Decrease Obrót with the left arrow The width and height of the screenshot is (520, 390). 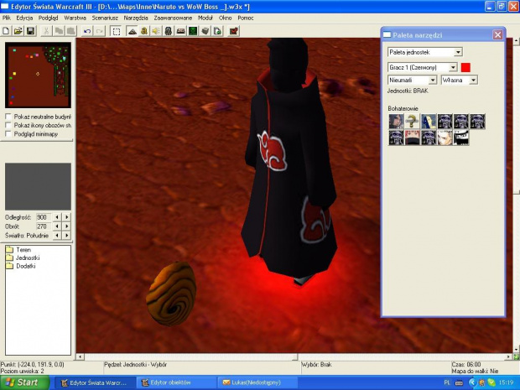click(x=57, y=226)
